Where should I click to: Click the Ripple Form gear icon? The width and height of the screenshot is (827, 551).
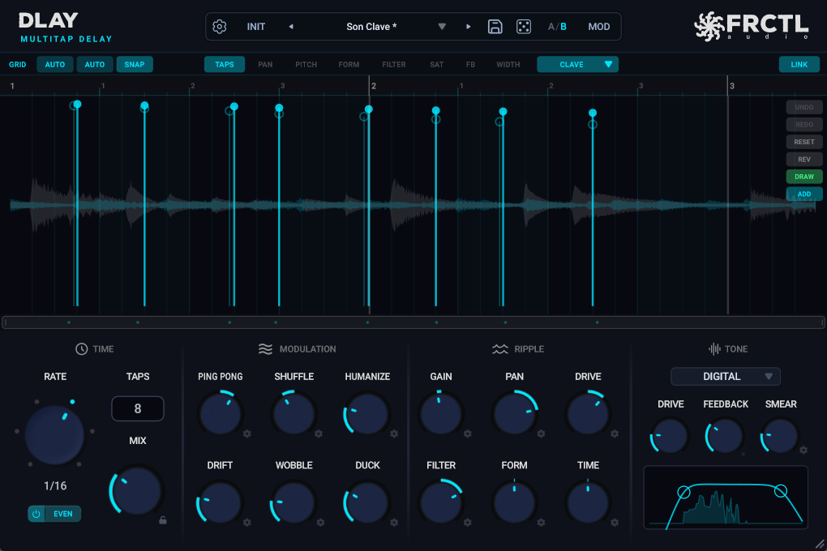[541, 523]
